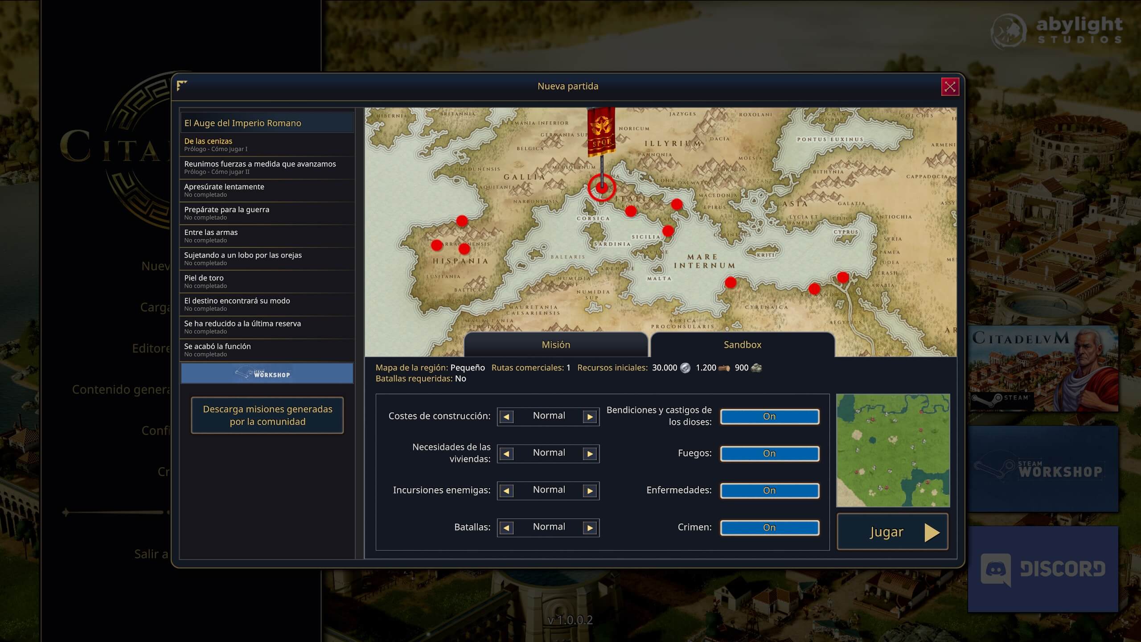Toggle Crimen On switch
The width and height of the screenshot is (1141, 642).
(x=770, y=527)
